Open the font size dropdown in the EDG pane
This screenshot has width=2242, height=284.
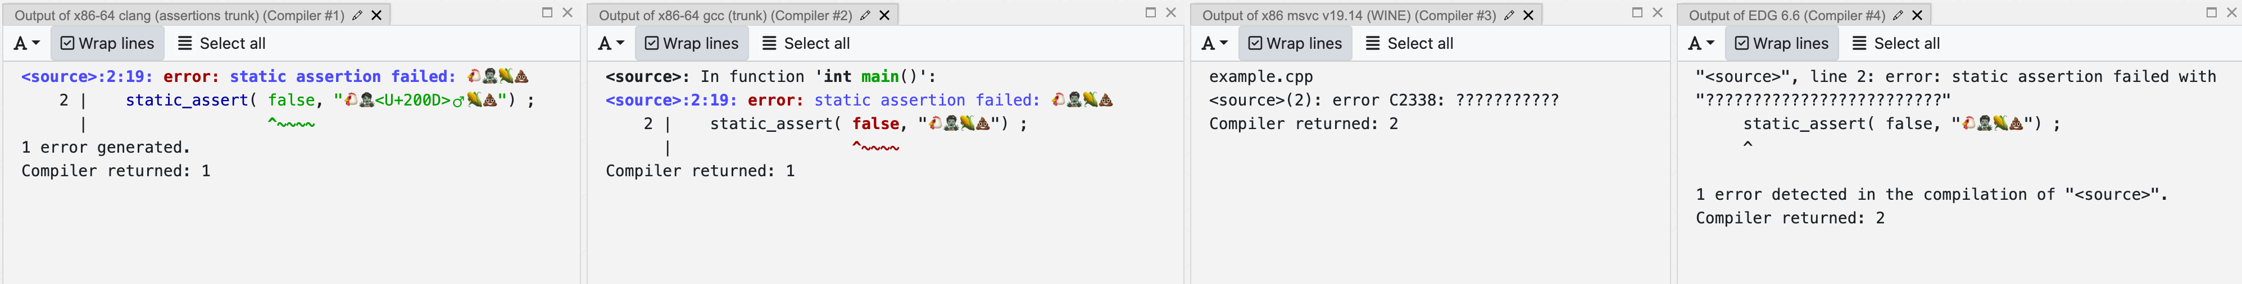coord(1701,43)
